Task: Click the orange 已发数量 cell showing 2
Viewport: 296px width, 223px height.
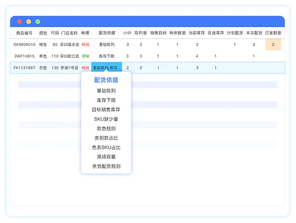Action: (273, 44)
